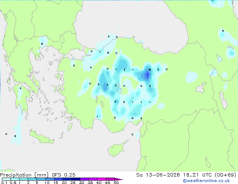Click the '50' legend scale label
238x184 pixels.
[116, 182]
